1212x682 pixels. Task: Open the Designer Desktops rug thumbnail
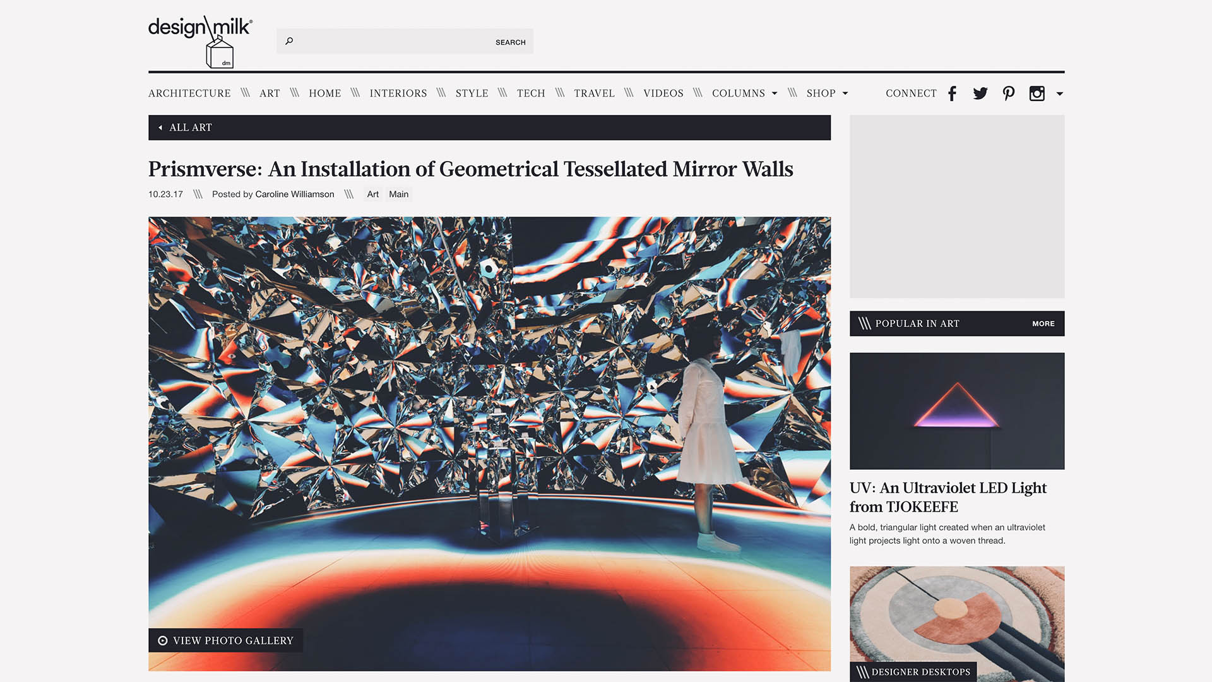[957, 624]
